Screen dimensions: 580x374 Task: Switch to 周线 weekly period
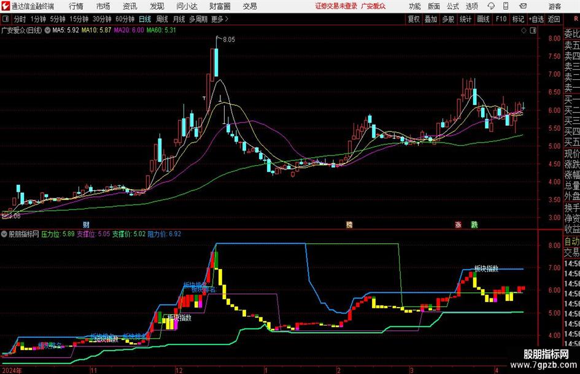(x=162, y=19)
